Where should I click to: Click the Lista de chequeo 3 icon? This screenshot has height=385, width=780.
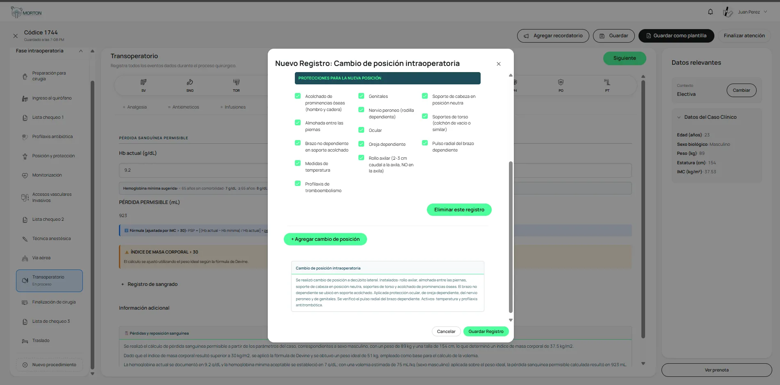coord(25,322)
